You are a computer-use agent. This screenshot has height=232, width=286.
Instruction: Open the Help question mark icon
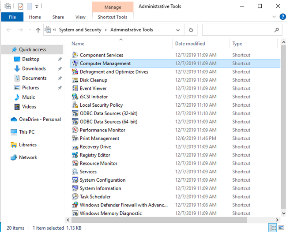(282, 17)
